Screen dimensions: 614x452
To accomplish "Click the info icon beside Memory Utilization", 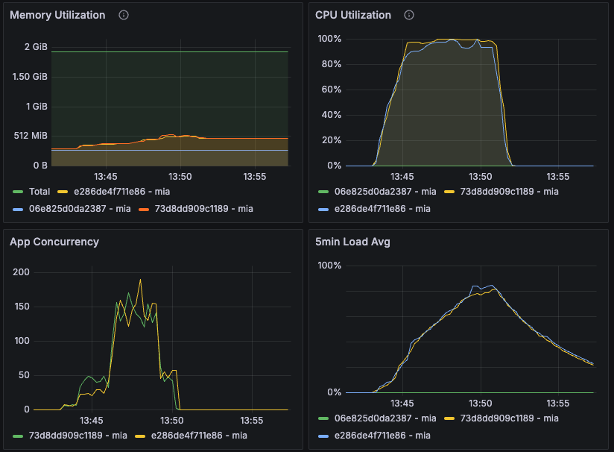I will [124, 16].
